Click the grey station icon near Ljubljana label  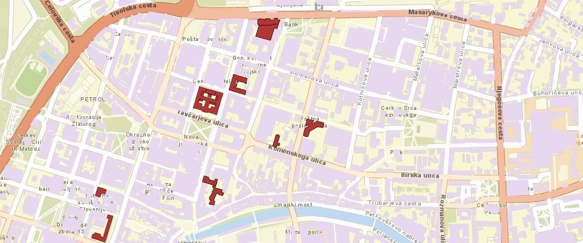(319, 6)
